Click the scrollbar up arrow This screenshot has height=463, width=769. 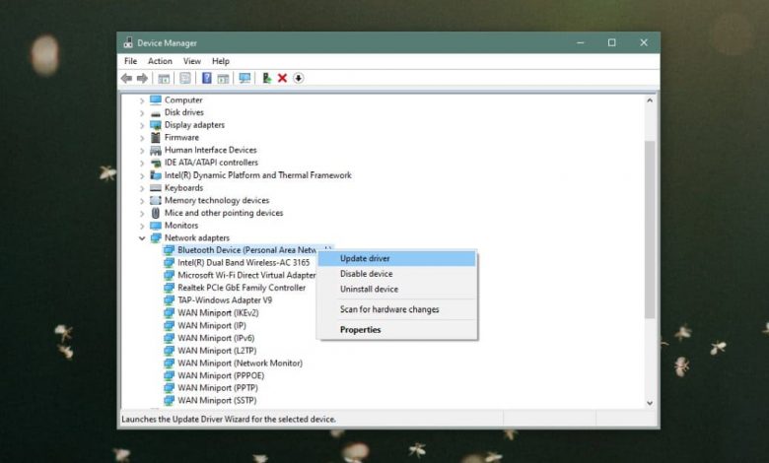click(x=650, y=100)
